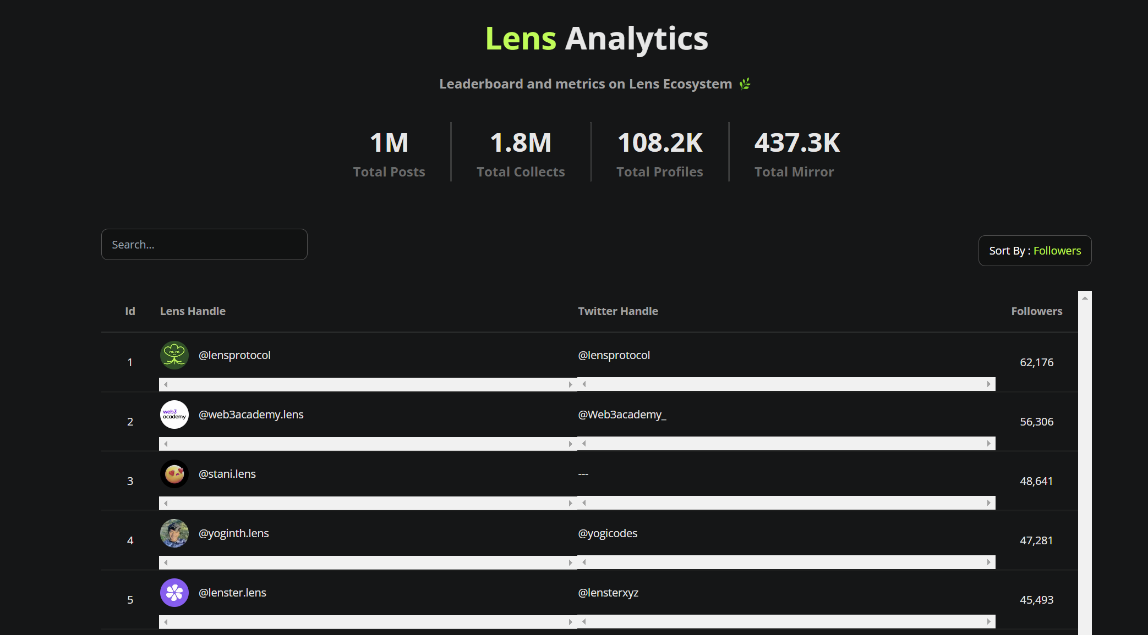Click the stani.lens emoji avatar
Screen dimensions: 1148x635
click(x=174, y=474)
